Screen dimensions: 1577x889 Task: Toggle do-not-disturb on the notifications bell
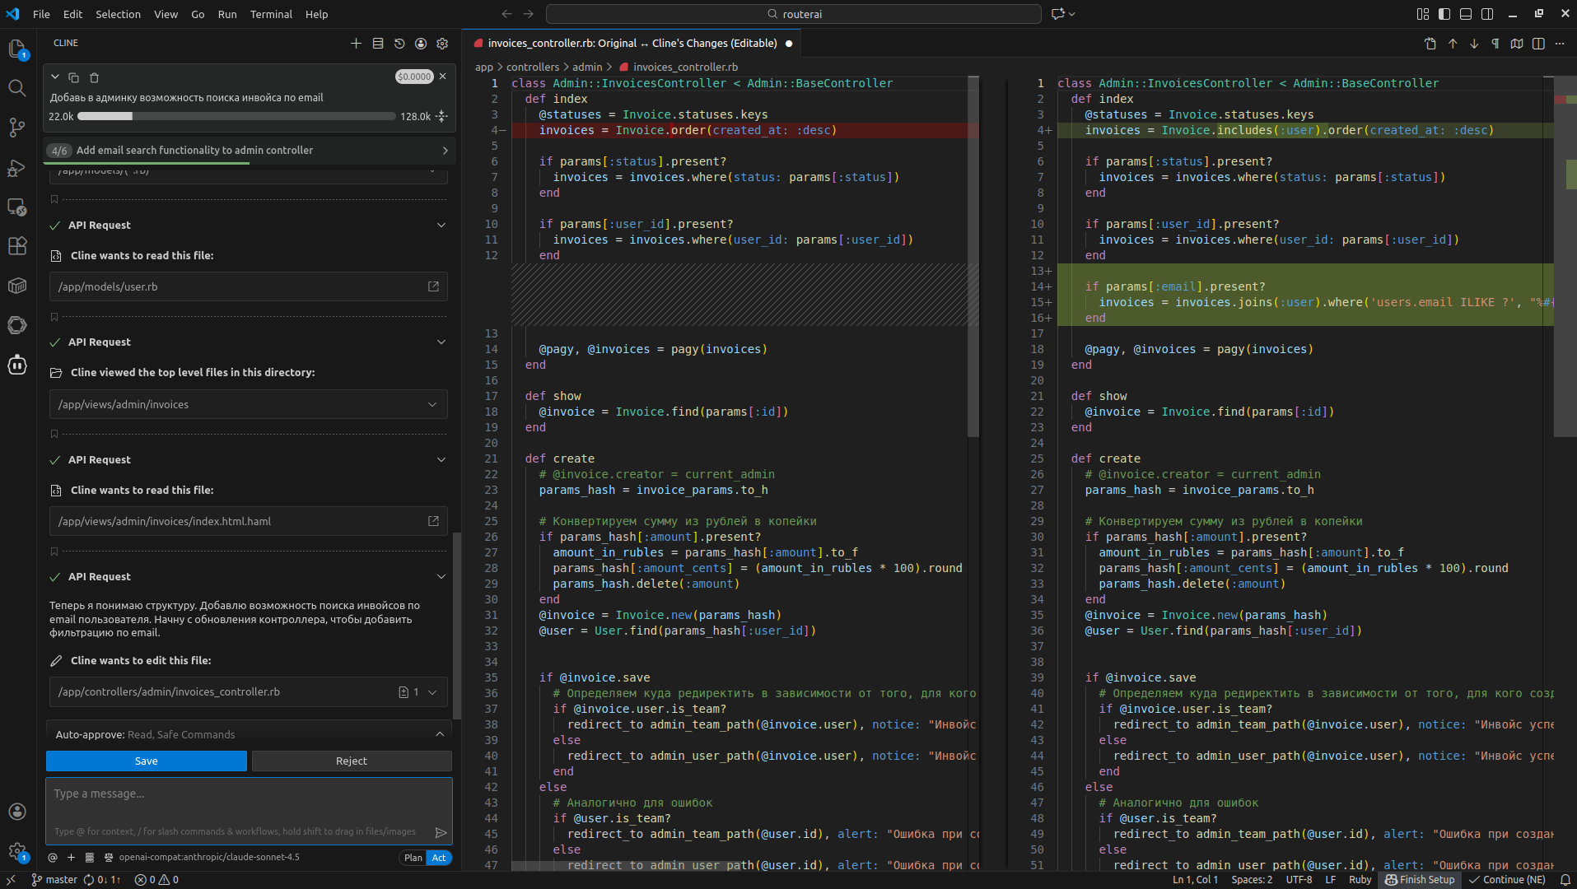(x=1565, y=880)
